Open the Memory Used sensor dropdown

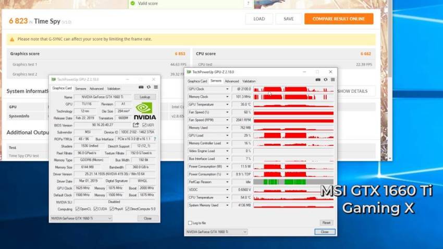[227, 128]
